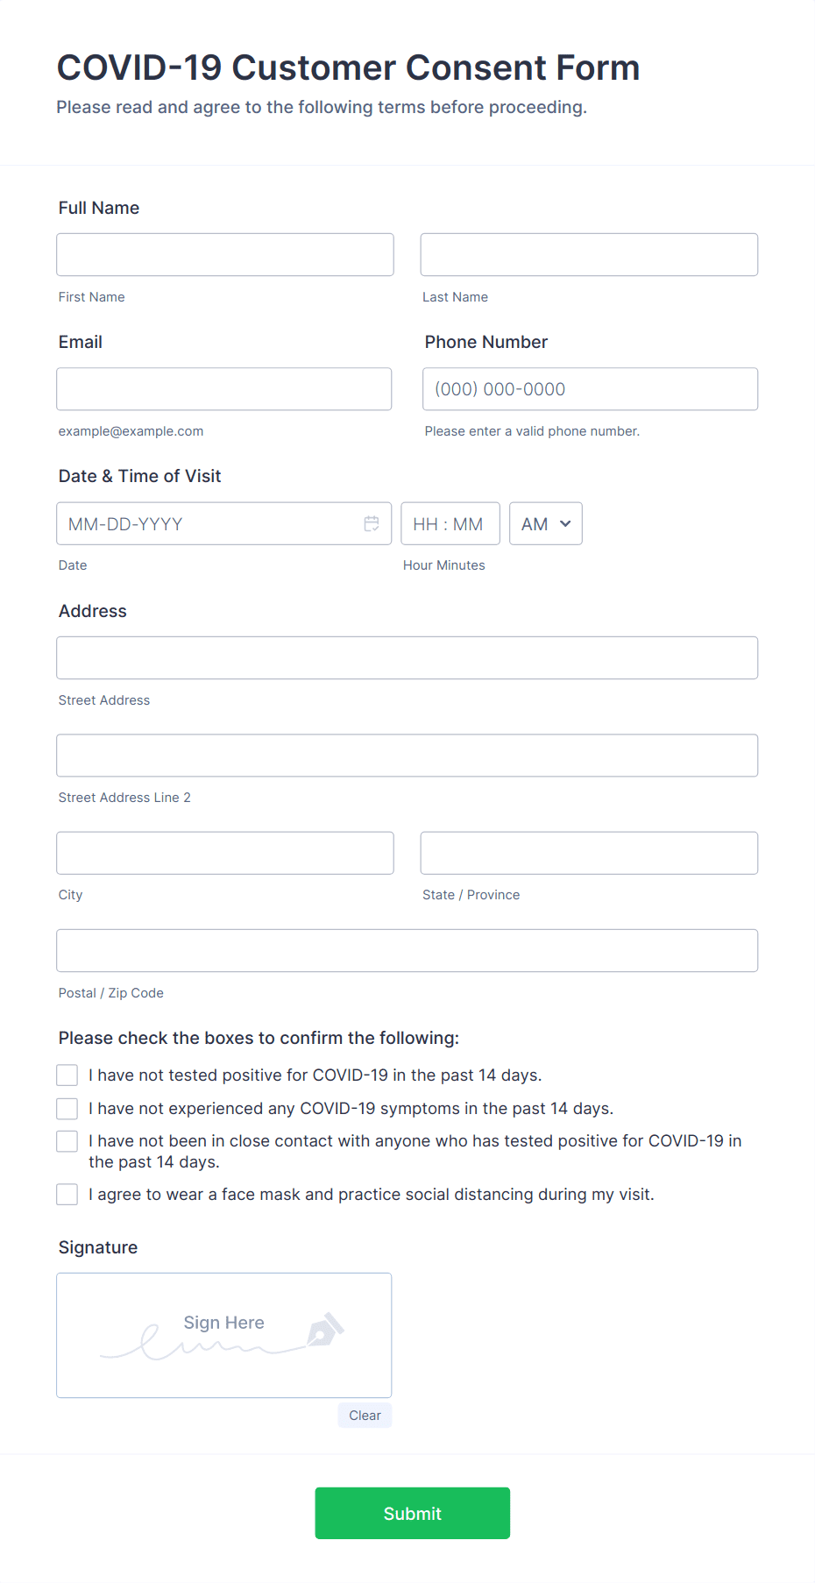Check 'I have not tested positive for COVID-19'
The height and width of the screenshot is (1583, 815).
tap(67, 1074)
